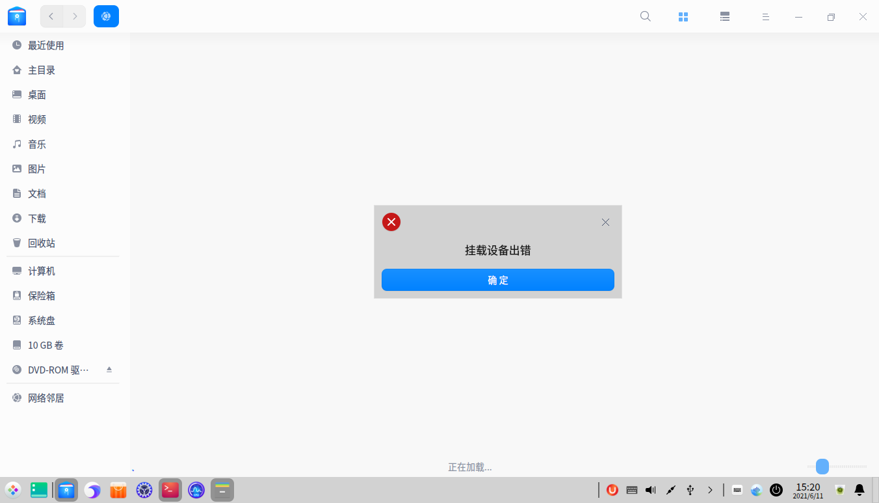Open 网络邻居 in the sidebar

coord(65,398)
